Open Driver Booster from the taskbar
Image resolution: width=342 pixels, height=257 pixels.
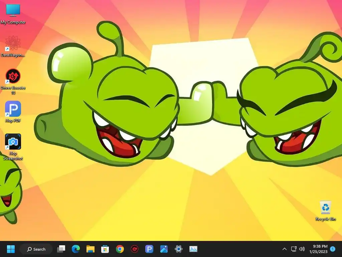coord(134,249)
